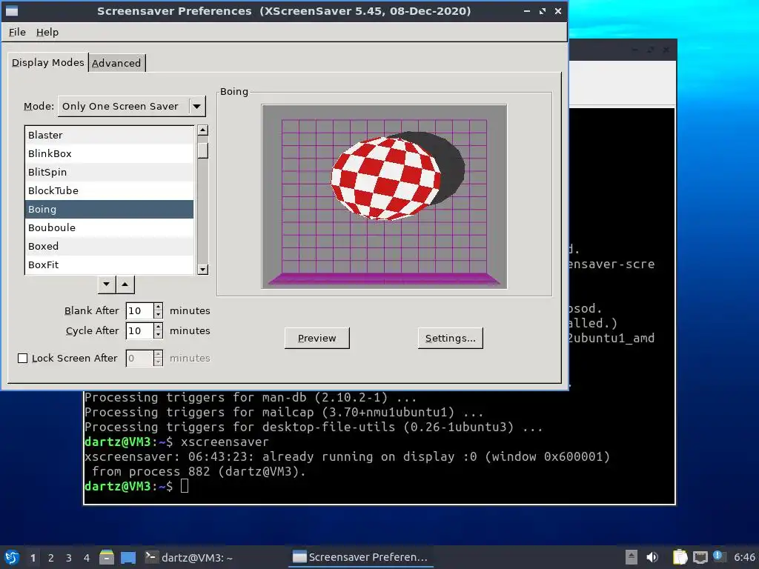Click the next-screensaver down arrow button

[107, 284]
